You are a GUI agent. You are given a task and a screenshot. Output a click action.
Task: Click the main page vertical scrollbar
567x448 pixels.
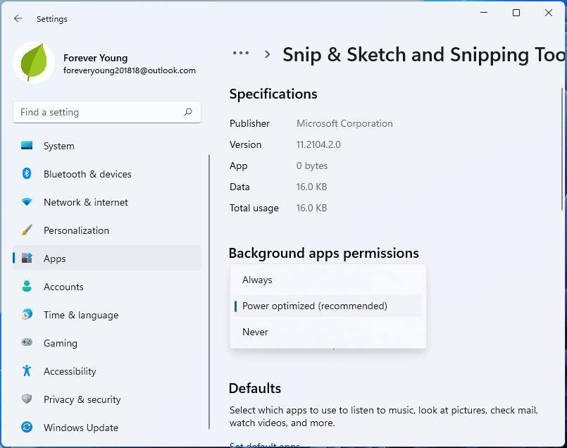563,148
